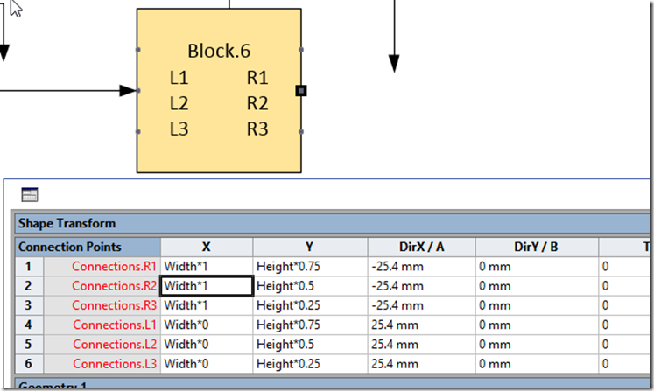Click the DirX cell of Connections.L1
Viewport: 654px width, 391px height.
[x=420, y=325]
